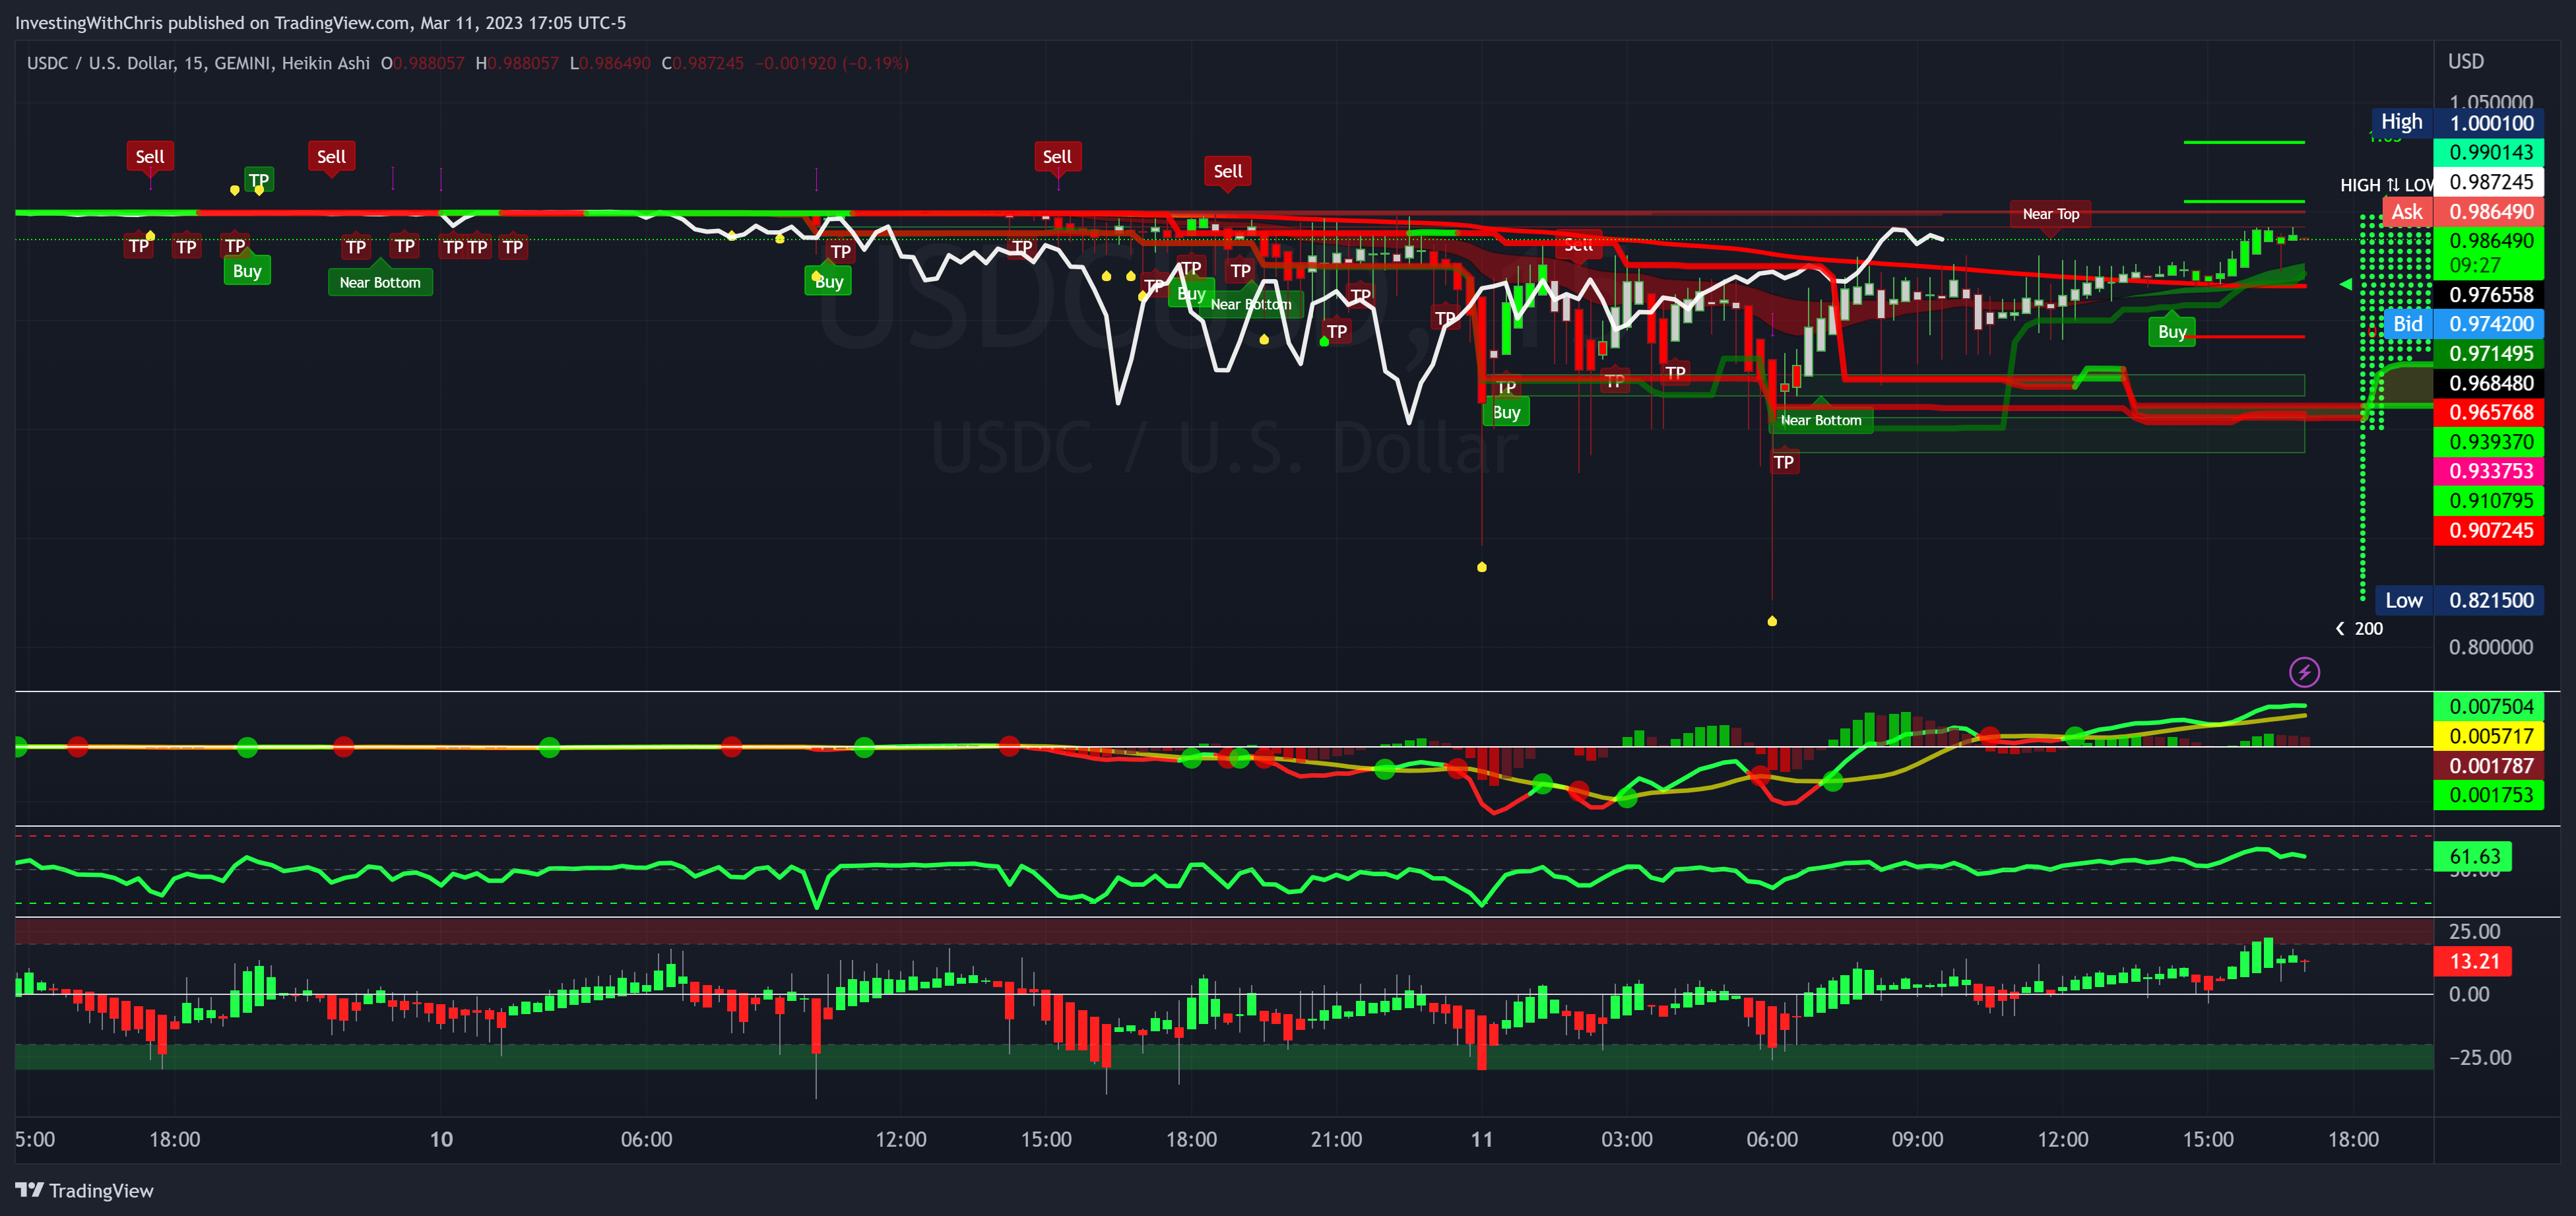
Task: Click the purple lightning bolt icon
Action: click(x=2304, y=672)
